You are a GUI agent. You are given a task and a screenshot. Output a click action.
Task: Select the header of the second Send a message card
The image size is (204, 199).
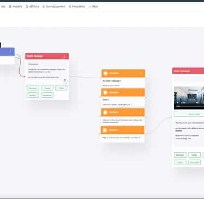click(188, 71)
